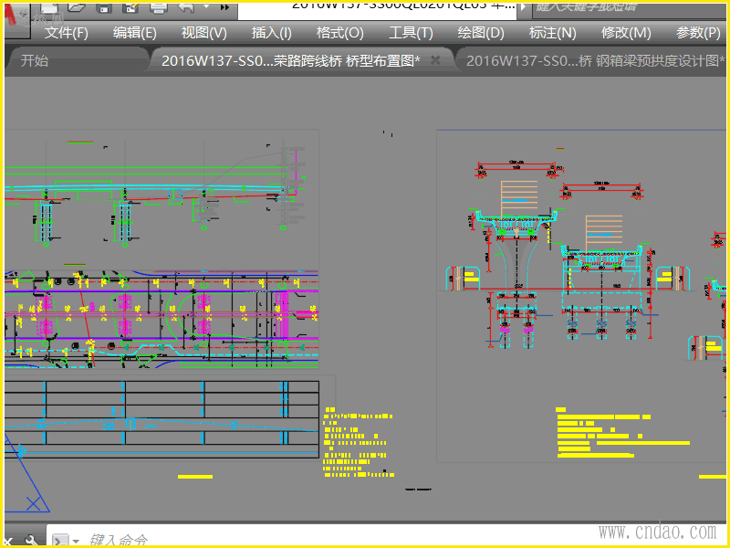The width and height of the screenshot is (730, 548).
Task: Select the left pier cross-section drawing
Action: click(516, 254)
